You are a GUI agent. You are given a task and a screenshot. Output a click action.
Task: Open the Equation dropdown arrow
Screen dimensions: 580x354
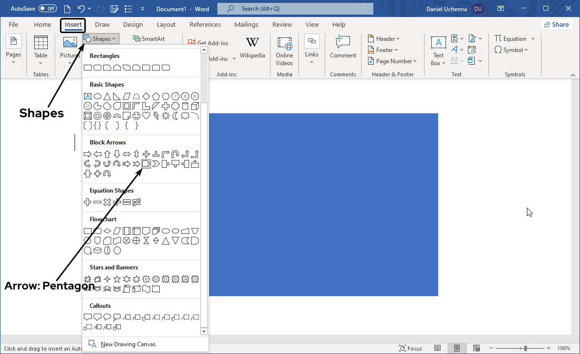pyautogui.click(x=533, y=39)
